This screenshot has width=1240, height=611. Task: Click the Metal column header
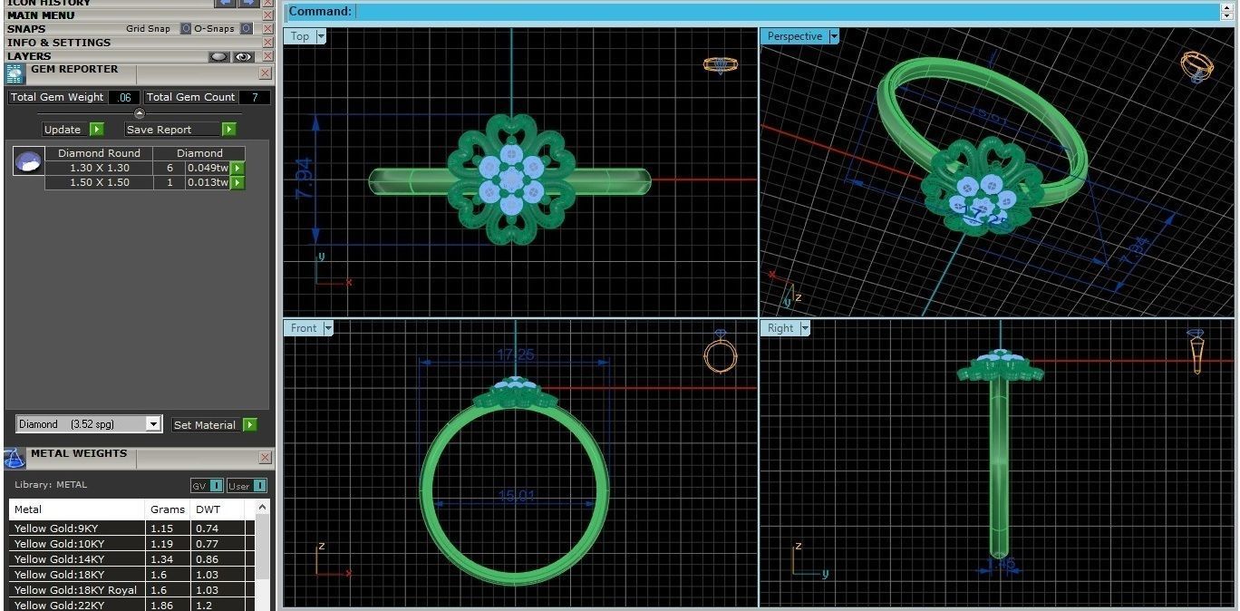click(x=77, y=509)
